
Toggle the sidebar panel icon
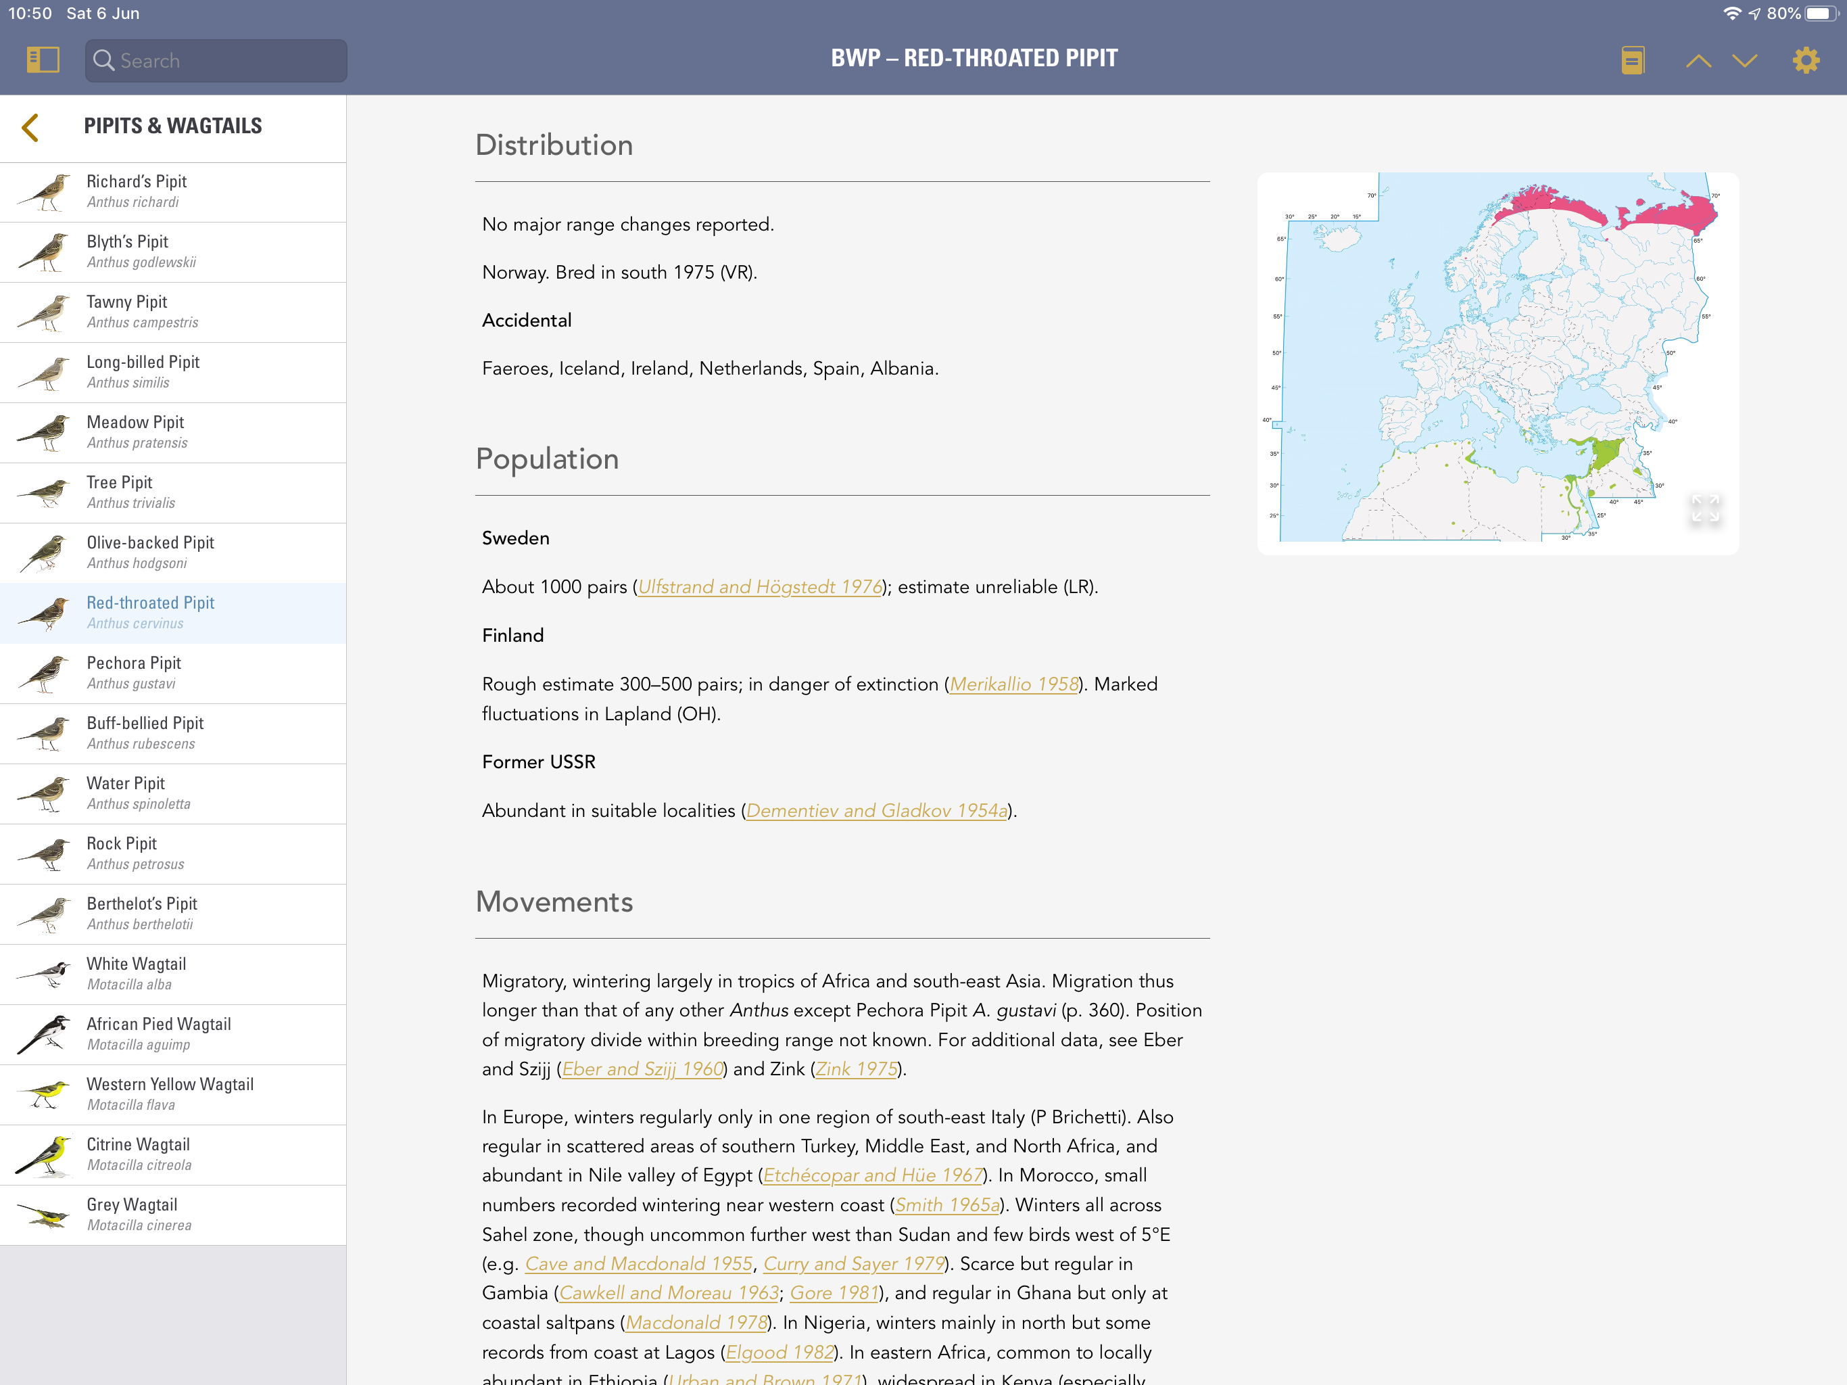(x=43, y=60)
